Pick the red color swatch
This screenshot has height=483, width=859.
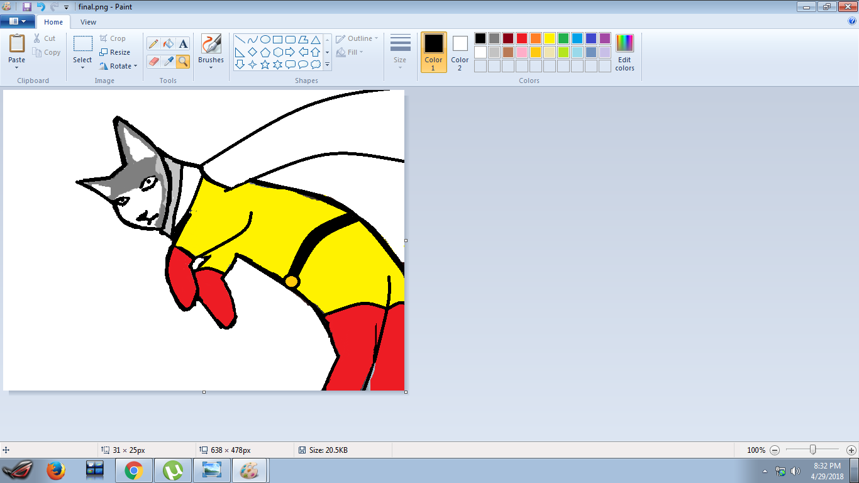pos(522,38)
